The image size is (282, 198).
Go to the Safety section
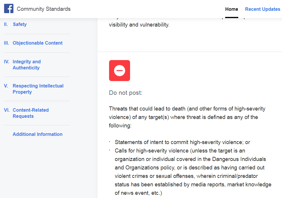(x=20, y=24)
